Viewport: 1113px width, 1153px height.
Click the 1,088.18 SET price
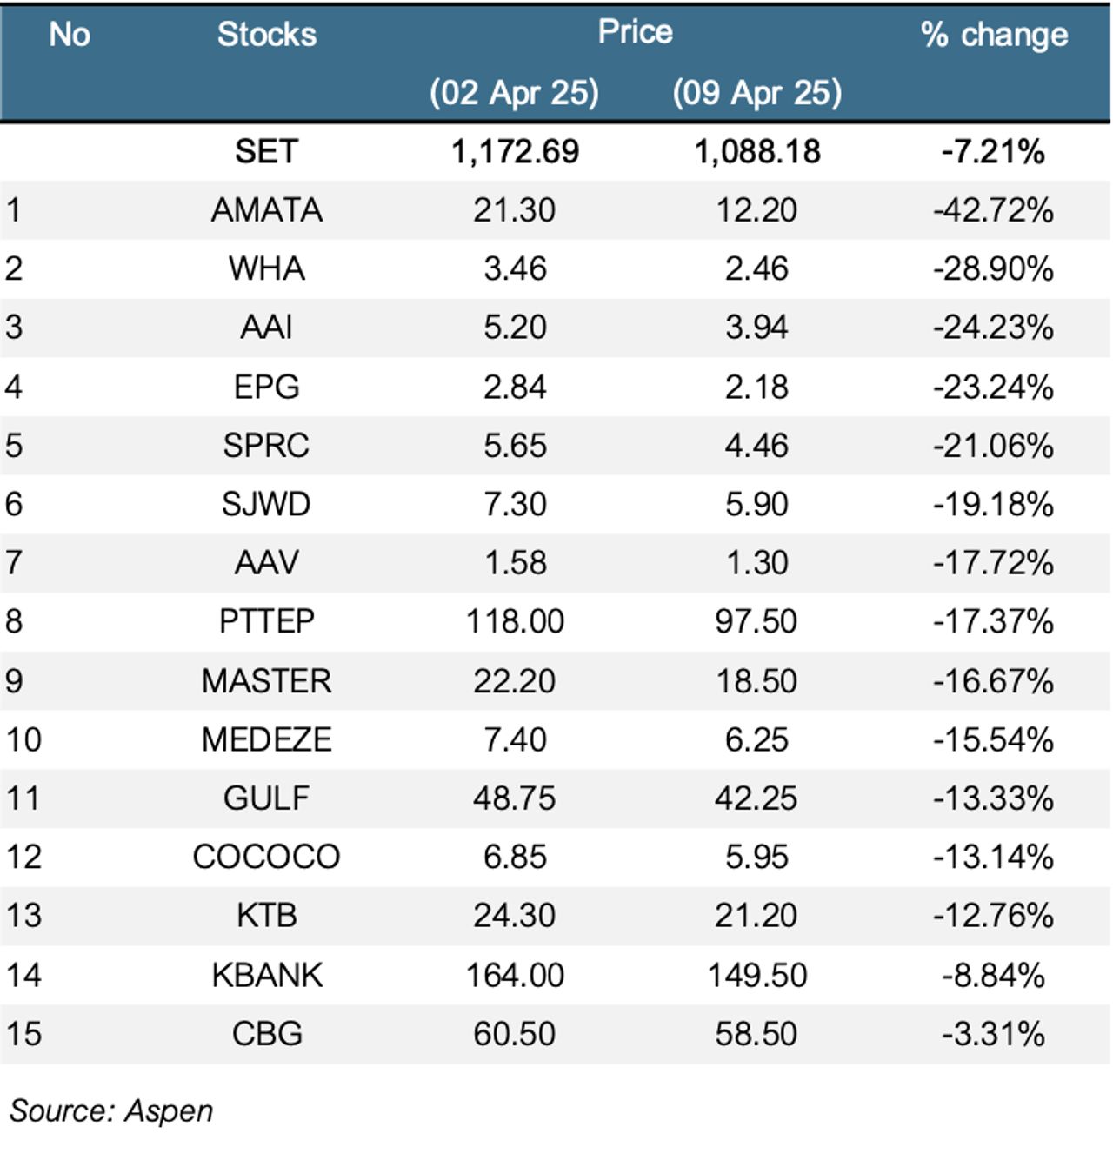[x=756, y=151]
